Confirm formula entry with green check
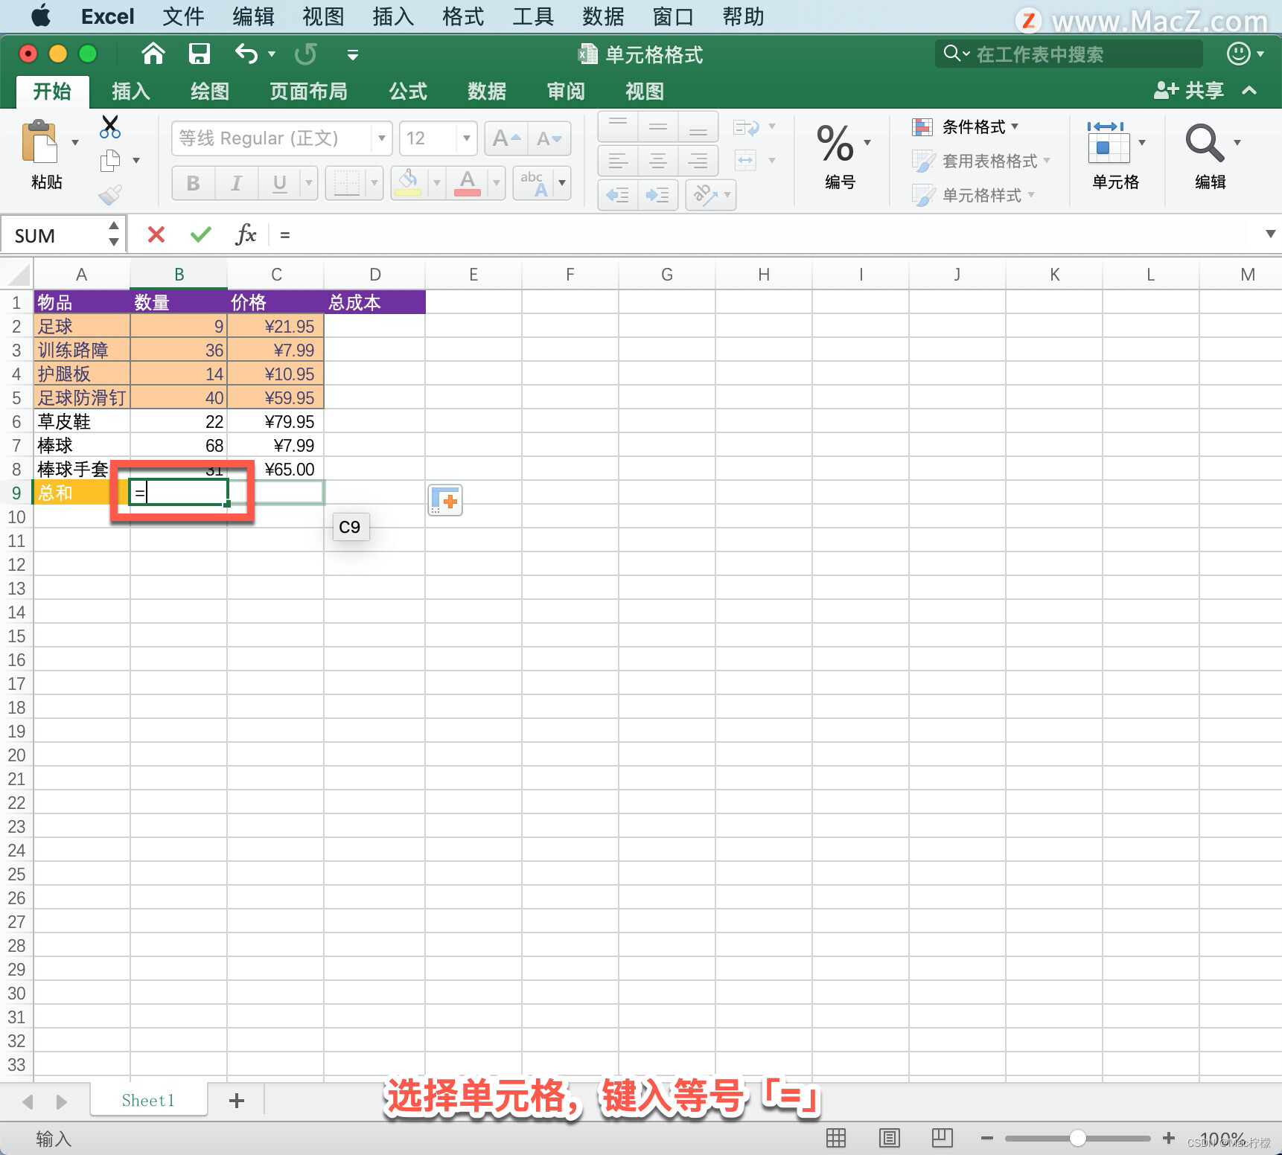Image resolution: width=1282 pixels, height=1155 pixels. [201, 235]
